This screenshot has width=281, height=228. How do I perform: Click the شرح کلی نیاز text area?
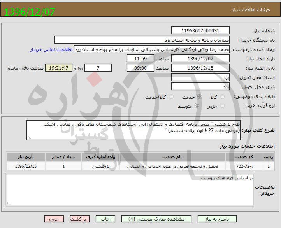pyautogui.click(x=133, y=130)
